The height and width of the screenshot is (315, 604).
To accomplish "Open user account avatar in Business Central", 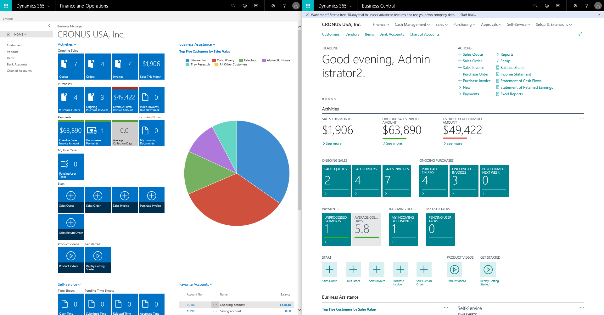I will pyautogui.click(x=598, y=6).
